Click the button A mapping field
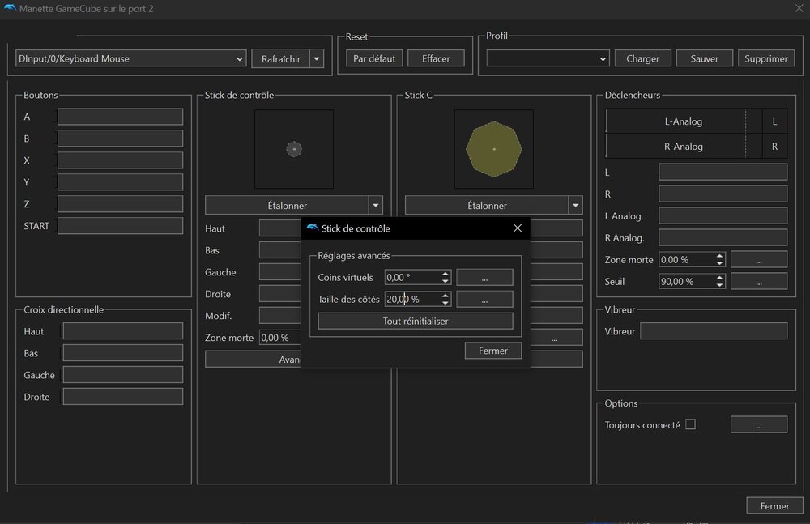 click(120, 117)
